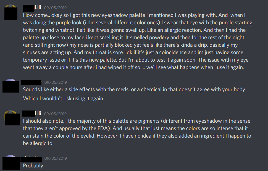Click the username above the "Probably" message
Image resolution: width=268 pixels, height=171 pixels.
32,158
